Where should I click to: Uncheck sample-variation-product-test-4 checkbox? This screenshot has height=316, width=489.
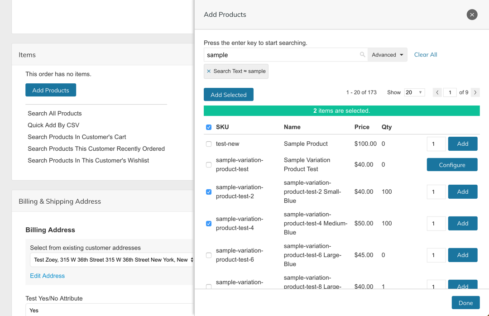[x=209, y=224]
